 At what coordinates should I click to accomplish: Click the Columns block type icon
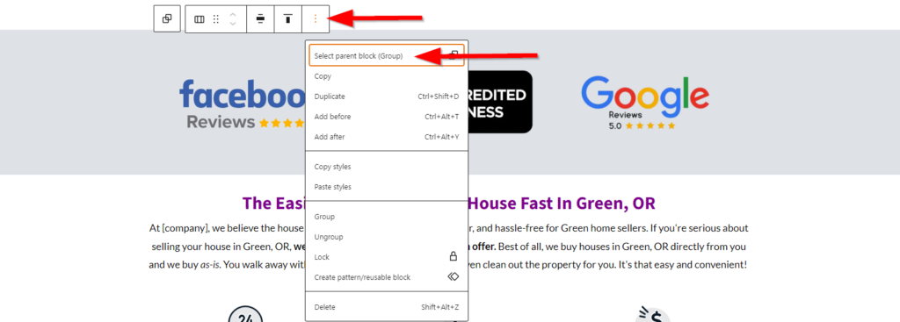click(200, 19)
